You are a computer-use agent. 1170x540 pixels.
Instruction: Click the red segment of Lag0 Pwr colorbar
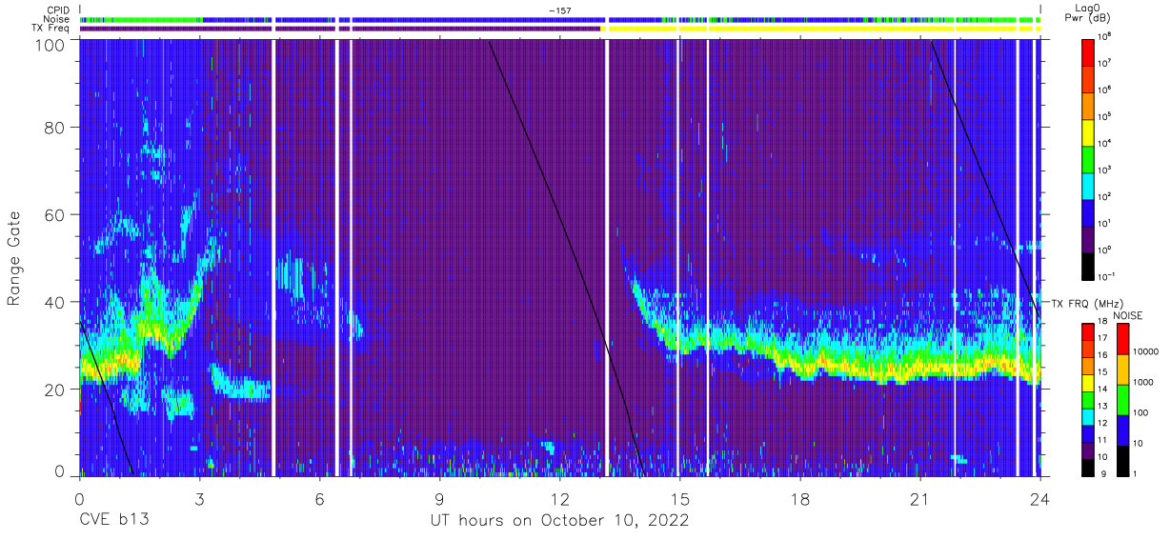point(1088,51)
